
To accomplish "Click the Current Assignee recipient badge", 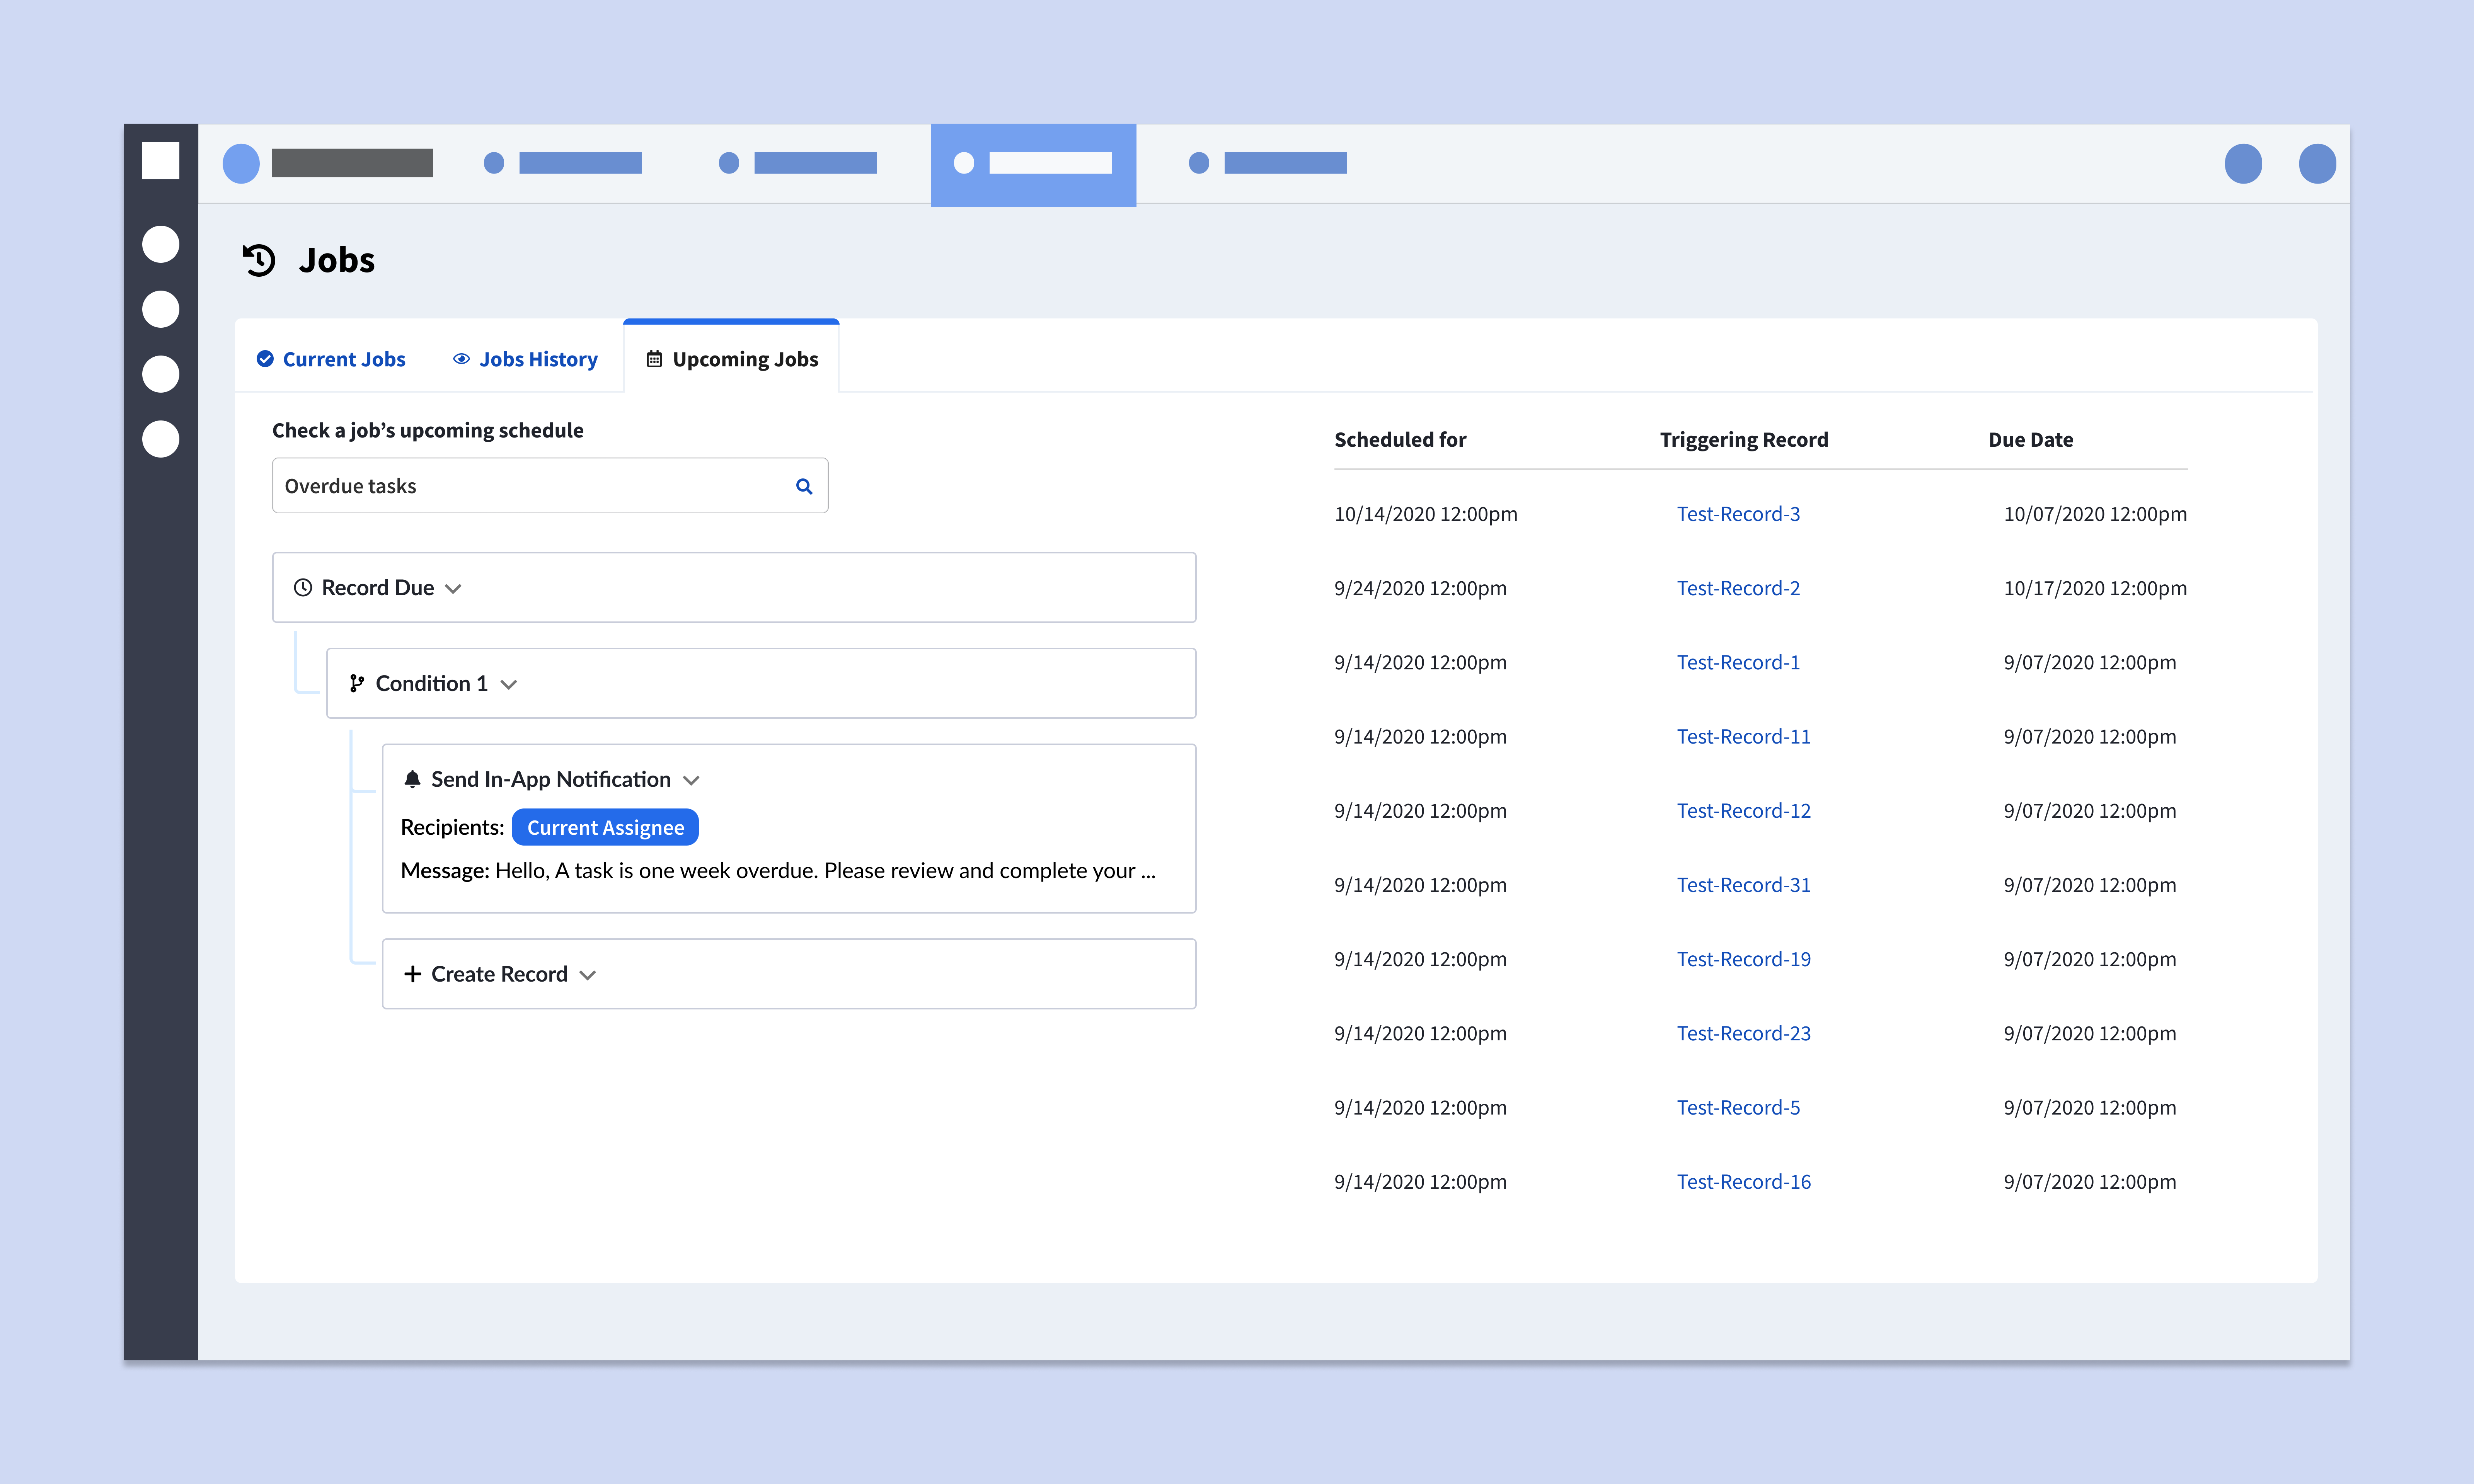I will click(x=605, y=827).
